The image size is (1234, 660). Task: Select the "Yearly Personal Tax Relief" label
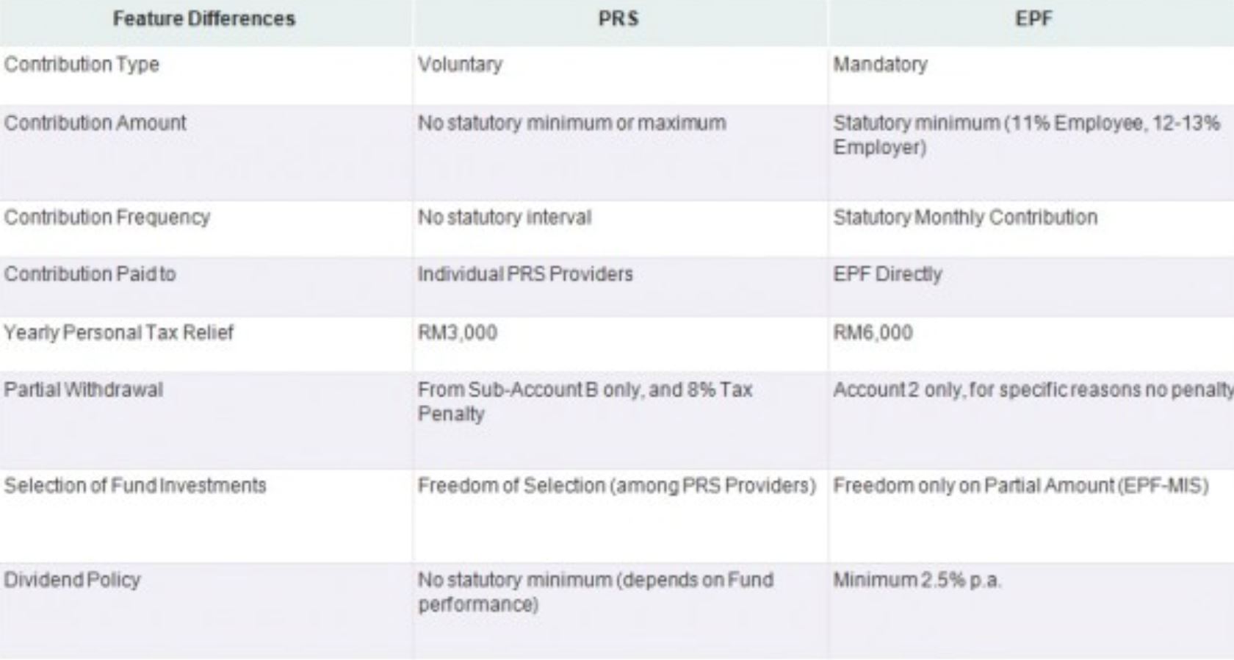tap(119, 333)
